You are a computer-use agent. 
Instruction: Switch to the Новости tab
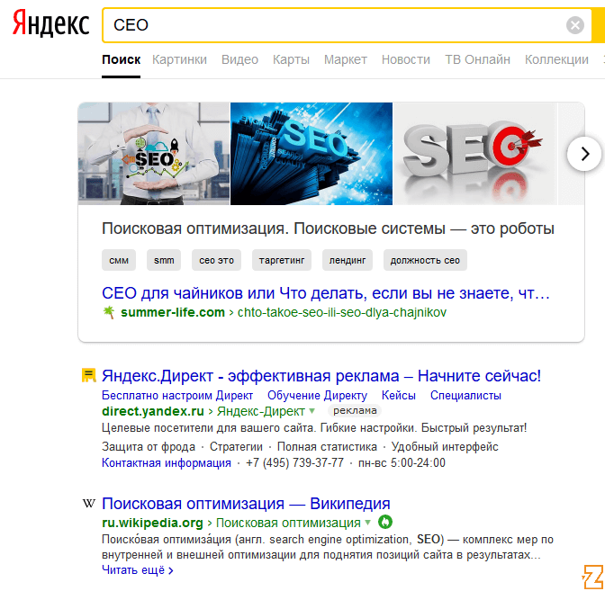405,59
